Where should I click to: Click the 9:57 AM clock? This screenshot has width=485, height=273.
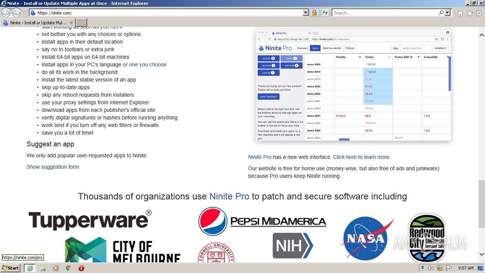click(466, 268)
